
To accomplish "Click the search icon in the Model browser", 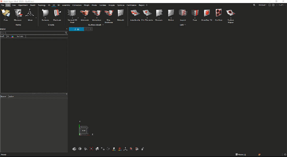I will (x=66, y=33).
